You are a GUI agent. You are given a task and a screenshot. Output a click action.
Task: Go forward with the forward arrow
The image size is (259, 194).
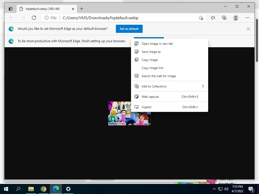(x=23, y=18)
